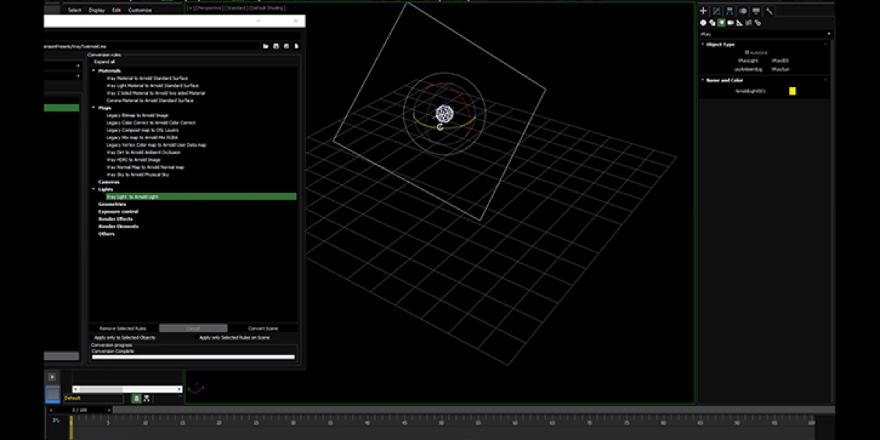The image size is (880, 440).
Task: Click the Convert Scene button
Action: pos(263,328)
